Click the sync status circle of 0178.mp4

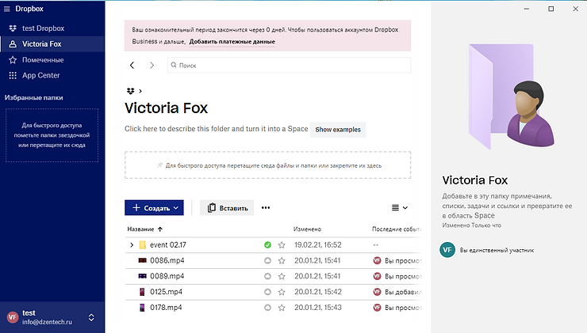point(267,308)
